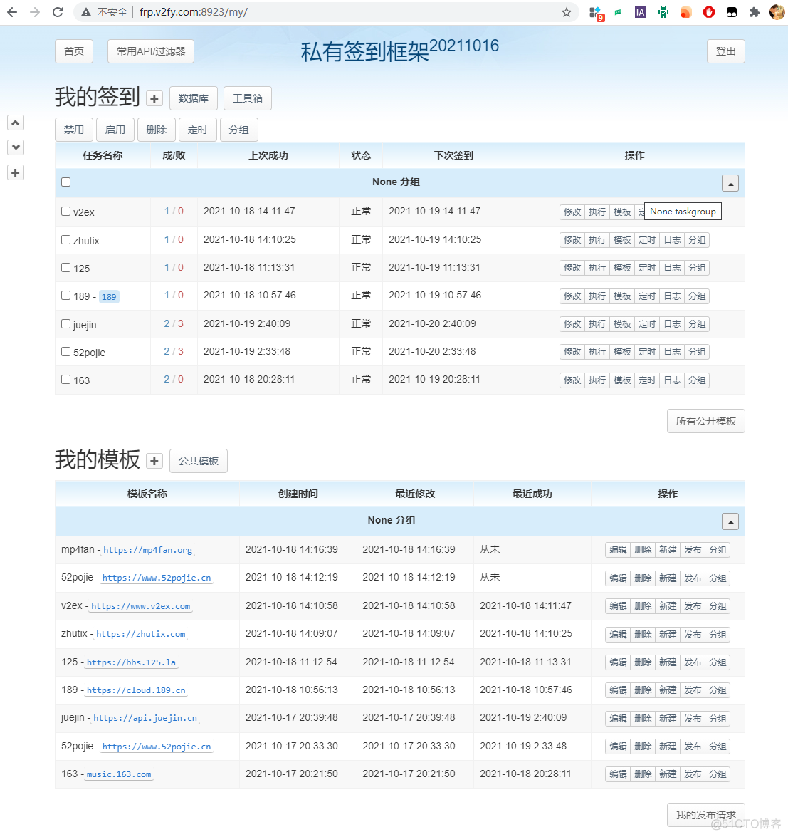This screenshot has width=788, height=837.
Task: Bookmark this page with the star icon
Action: coord(566,11)
